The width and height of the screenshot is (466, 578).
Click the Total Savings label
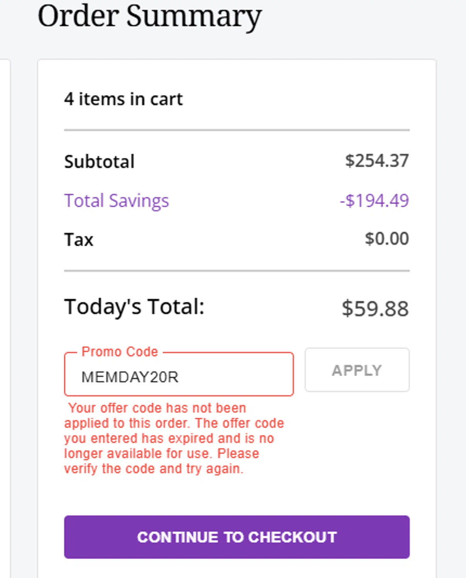pyautogui.click(x=117, y=201)
